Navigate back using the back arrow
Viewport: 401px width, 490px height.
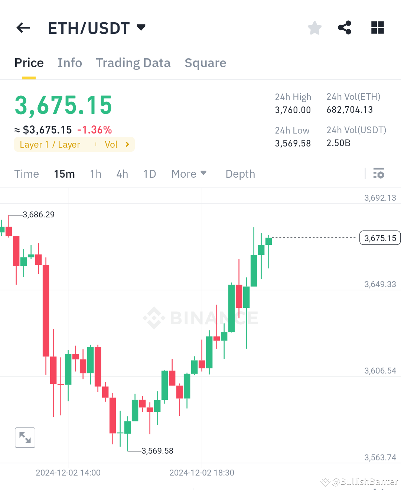(x=23, y=27)
